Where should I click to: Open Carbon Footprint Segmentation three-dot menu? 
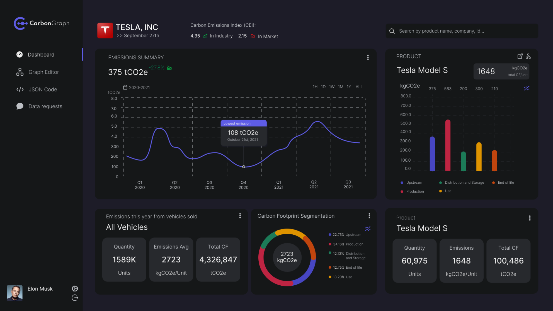coord(369,216)
